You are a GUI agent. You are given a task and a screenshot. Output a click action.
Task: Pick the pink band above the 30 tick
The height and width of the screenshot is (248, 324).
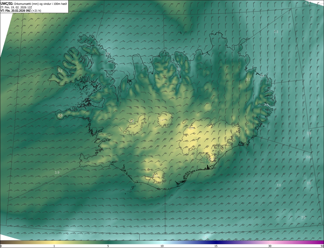coord(270,242)
